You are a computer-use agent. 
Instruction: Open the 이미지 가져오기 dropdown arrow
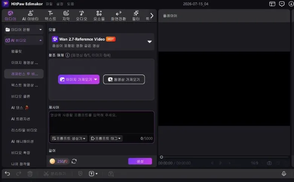96,80
